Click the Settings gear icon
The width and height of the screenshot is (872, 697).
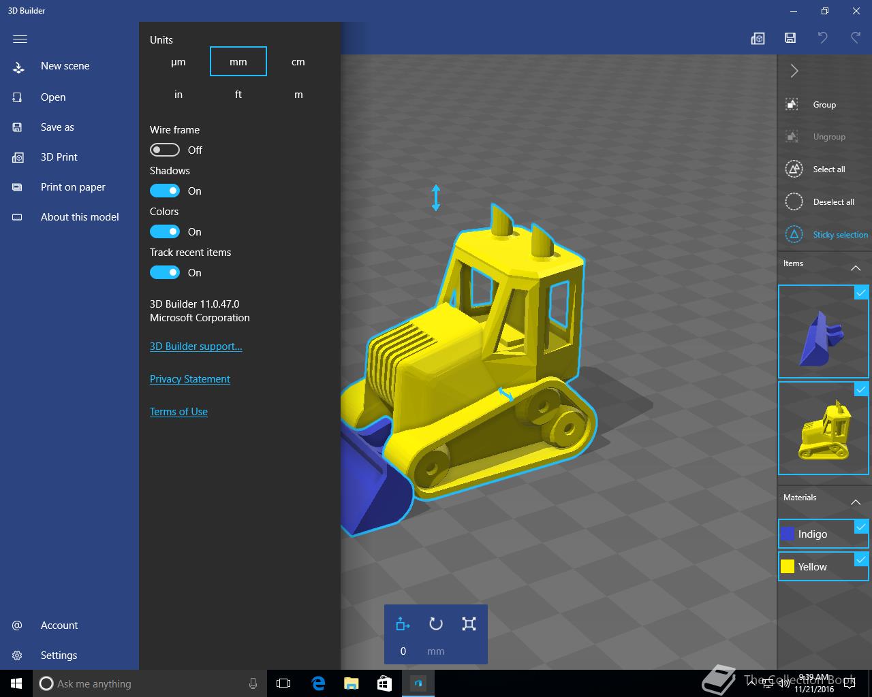click(x=18, y=655)
